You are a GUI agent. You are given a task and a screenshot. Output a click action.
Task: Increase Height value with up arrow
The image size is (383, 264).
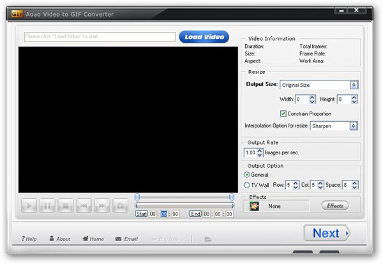pyautogui.click(x=354, y=97)
